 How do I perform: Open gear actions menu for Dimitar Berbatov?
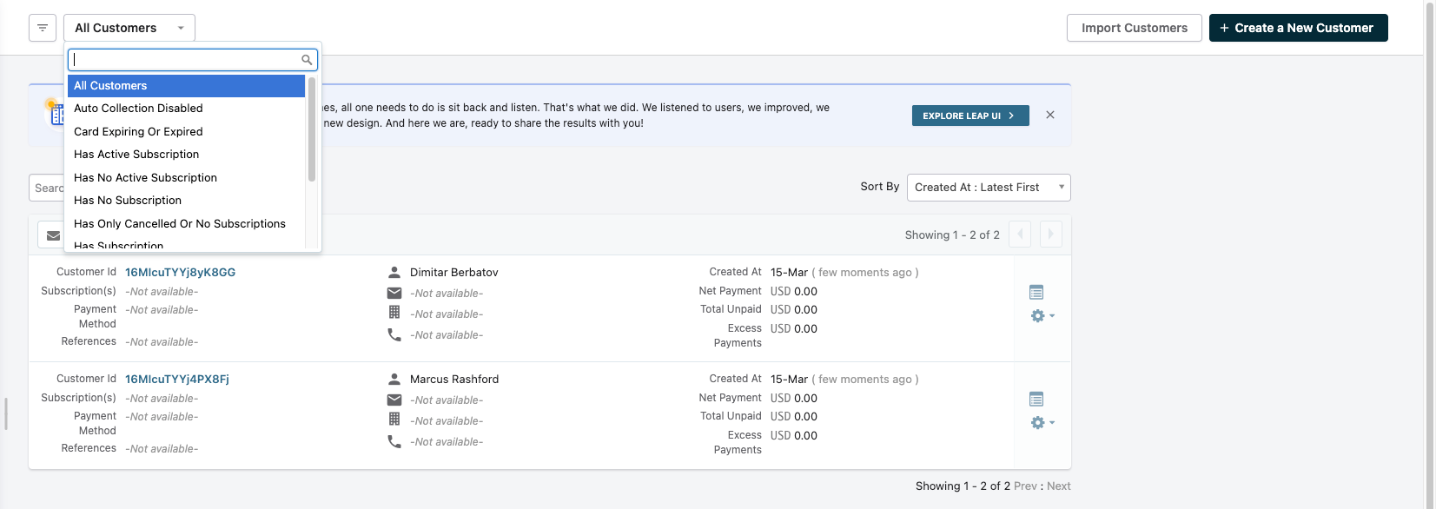click(x=1041, y=316)
